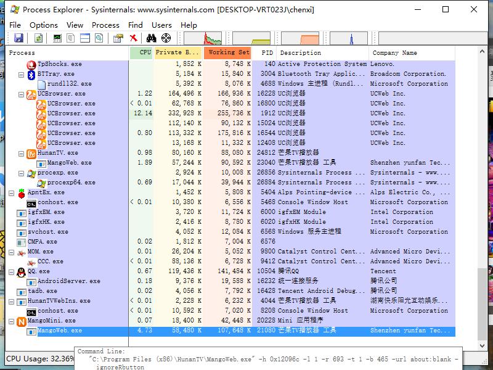The width and height of the screenshot is (493, 370).
Task: Click the TpShocks.exe red icon
Action: point(31,65)
